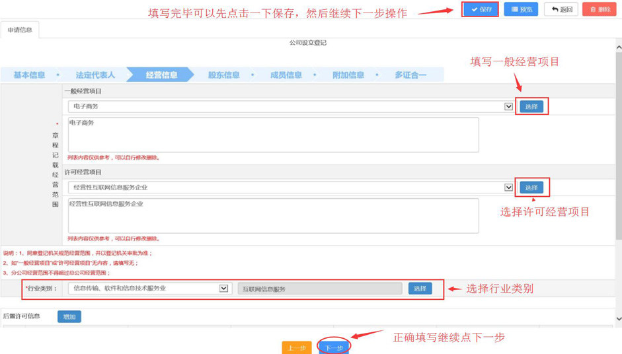This screenshot has width=622, height=354.
Task: Click inside the 电子商务 text area
Action: 273,135
